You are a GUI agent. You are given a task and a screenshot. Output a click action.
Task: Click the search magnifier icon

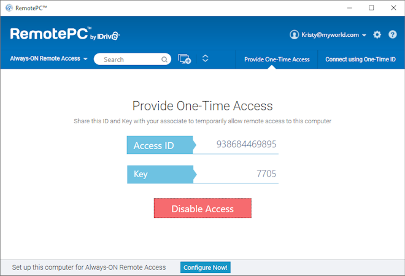click(x=164, y=59)
